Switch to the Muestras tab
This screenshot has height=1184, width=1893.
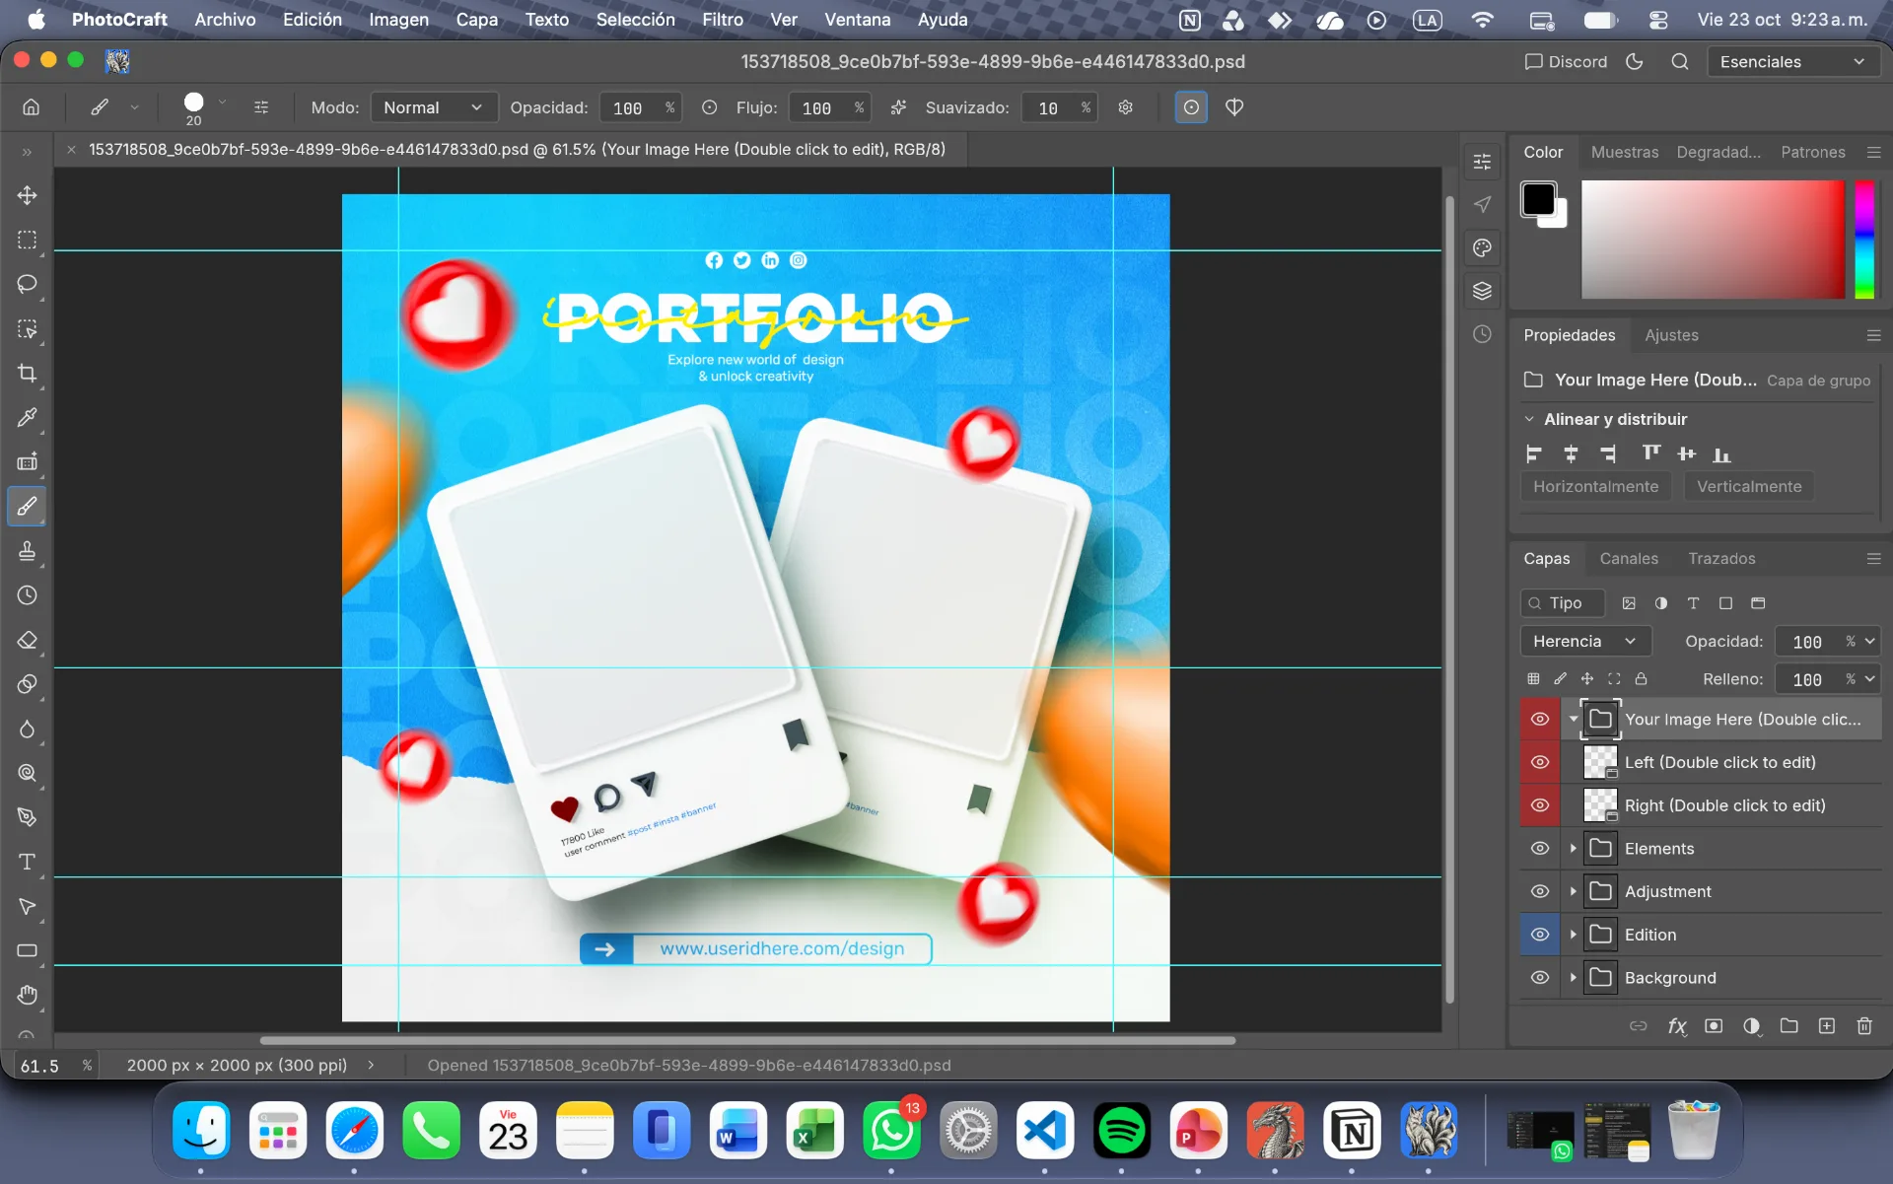point(1625,152)
